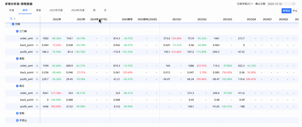Expand the 平顶山 row
302x127 pixels.
coord(17,120)
